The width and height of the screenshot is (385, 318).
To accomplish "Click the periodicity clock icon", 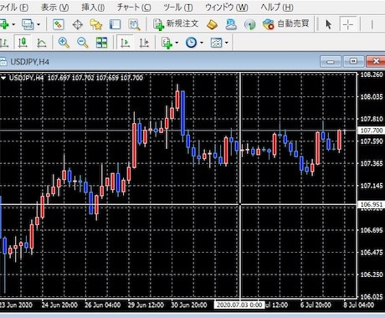I will (191, 43).
